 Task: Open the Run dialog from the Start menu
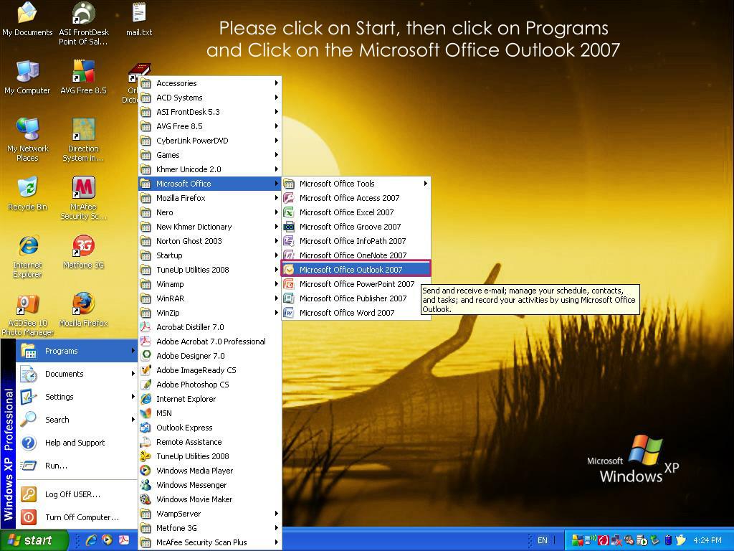pyautogui.click(x=77, y=466)
